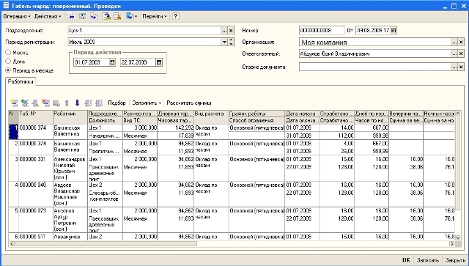Click the horizontal scrollbar of the table

click(x=106, y=244)
